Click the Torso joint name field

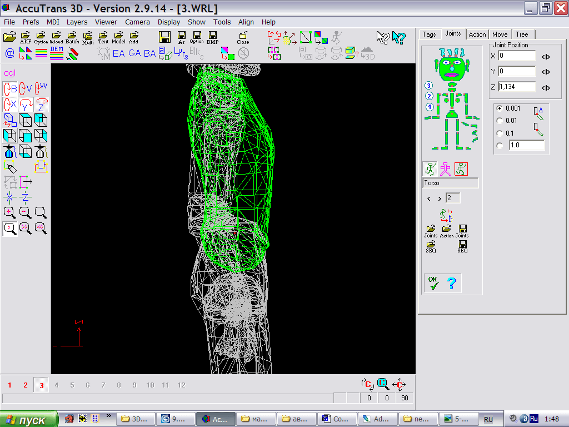[x=450, y=183]
